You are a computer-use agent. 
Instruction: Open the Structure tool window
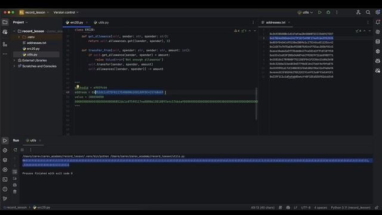5,44
